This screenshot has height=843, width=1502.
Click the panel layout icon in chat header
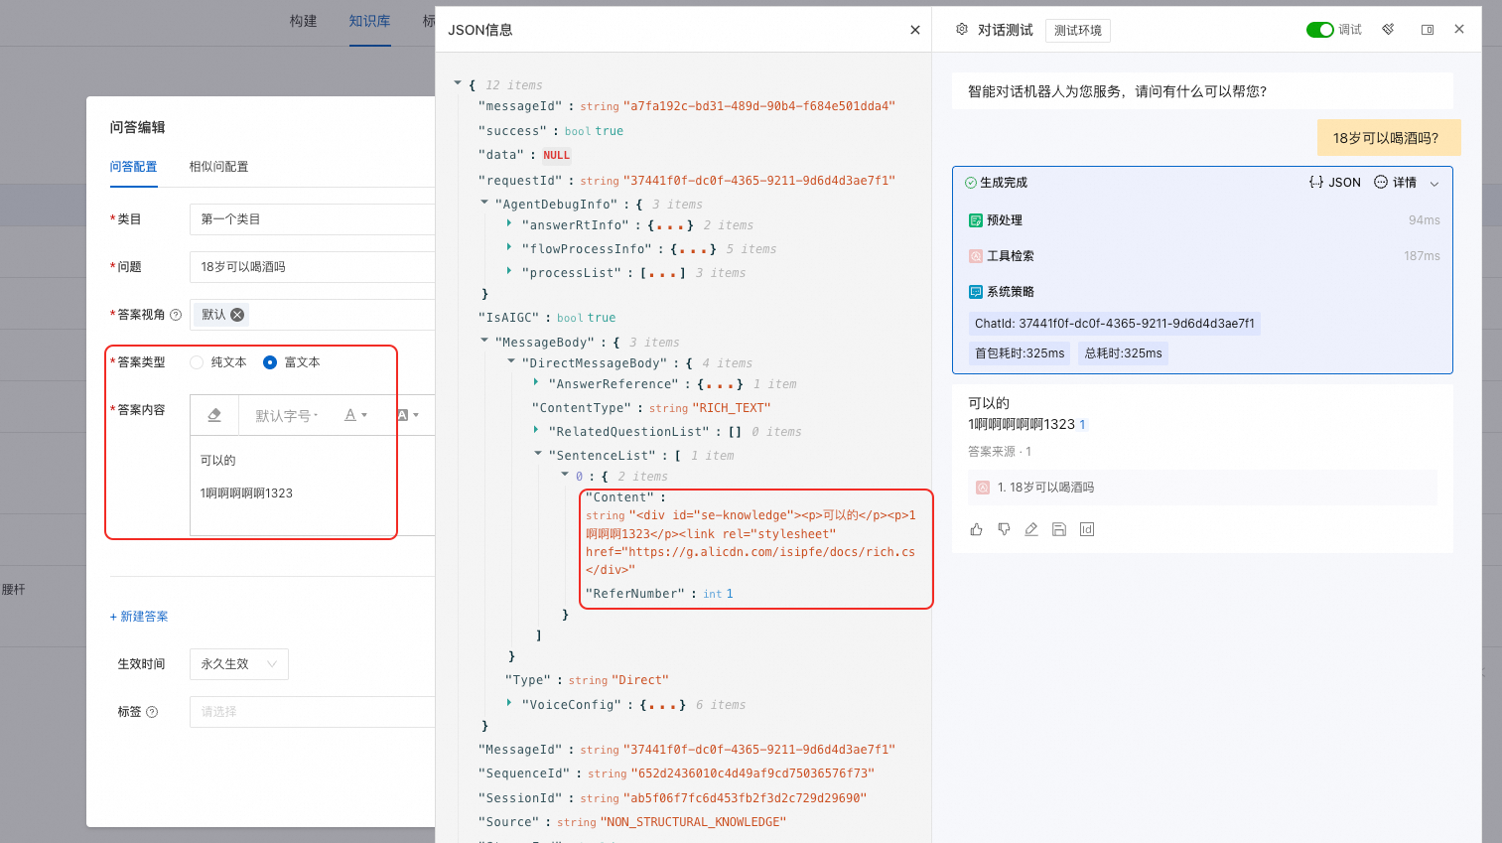coord(1428,30)
